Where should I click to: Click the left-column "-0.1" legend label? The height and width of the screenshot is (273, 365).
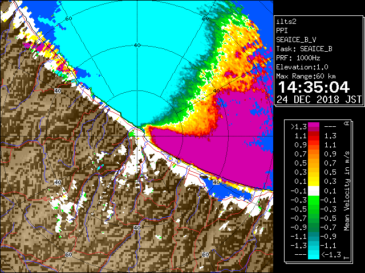[299, 191]
